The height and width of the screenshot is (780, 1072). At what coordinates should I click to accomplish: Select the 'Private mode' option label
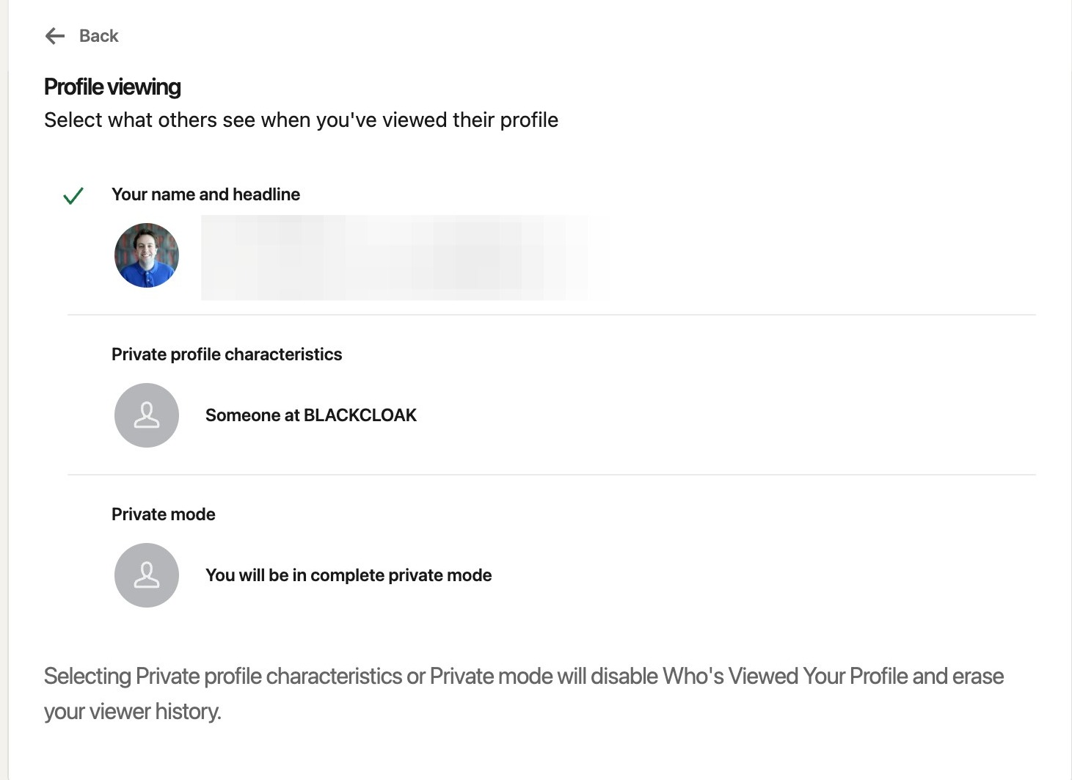[x=163, y=514]
